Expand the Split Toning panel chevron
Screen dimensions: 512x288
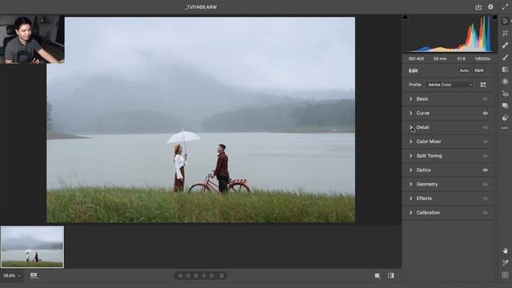pos(410,156)
